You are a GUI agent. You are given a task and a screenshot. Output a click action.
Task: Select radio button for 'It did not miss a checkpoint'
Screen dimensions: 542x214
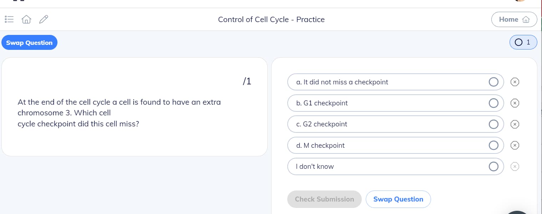pyautogui.click(x=493, y=82)
